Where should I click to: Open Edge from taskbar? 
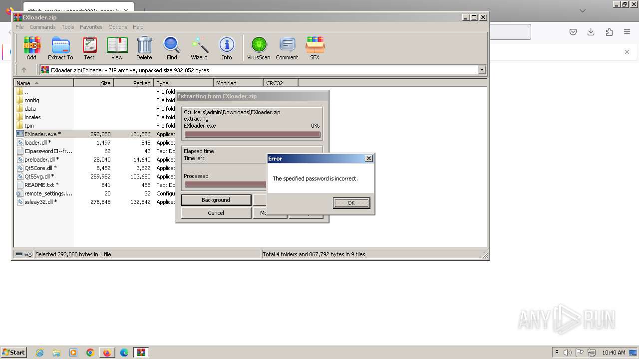tap(124, 353)
